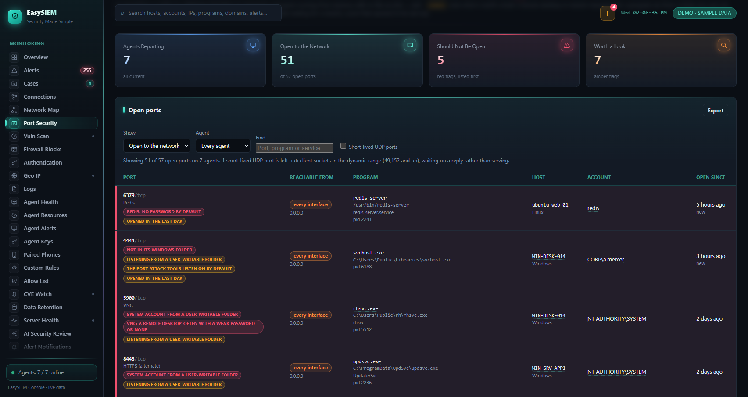This screenshot has height=397, width=748.
Task: Click the Overview sidebar icon
Action: [x=14, y=57]
